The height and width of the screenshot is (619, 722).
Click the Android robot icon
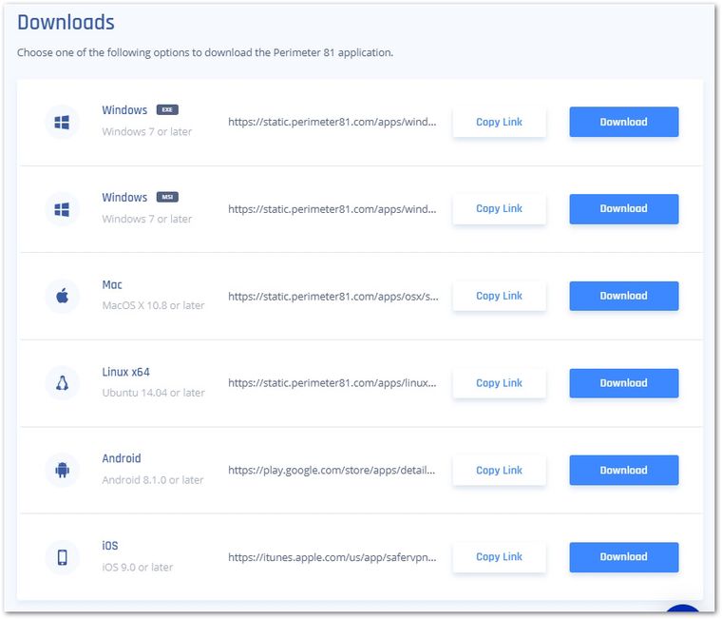tap(62, 470)
